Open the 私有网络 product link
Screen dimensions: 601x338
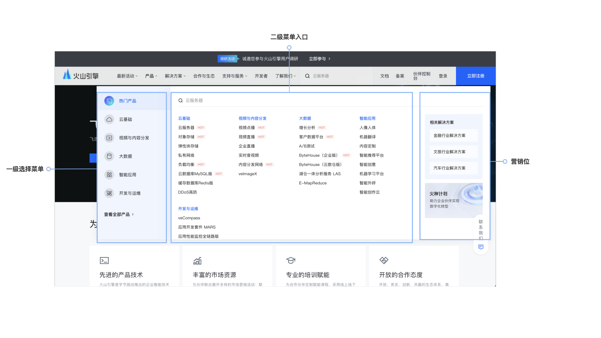coord(186,155)
